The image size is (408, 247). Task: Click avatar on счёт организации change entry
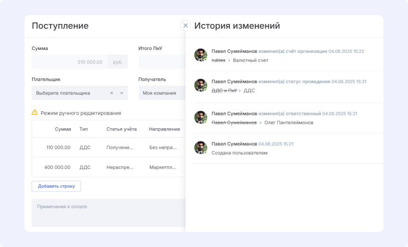coord(201,55)
